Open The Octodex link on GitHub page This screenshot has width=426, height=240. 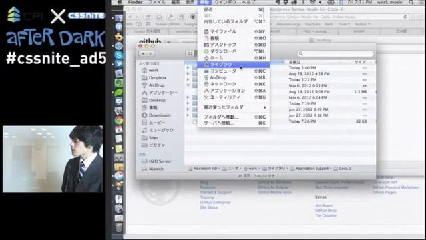[x=325, y=215]
